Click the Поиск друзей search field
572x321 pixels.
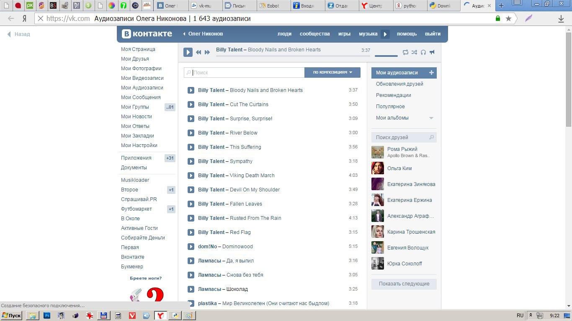tap(404, 137)
